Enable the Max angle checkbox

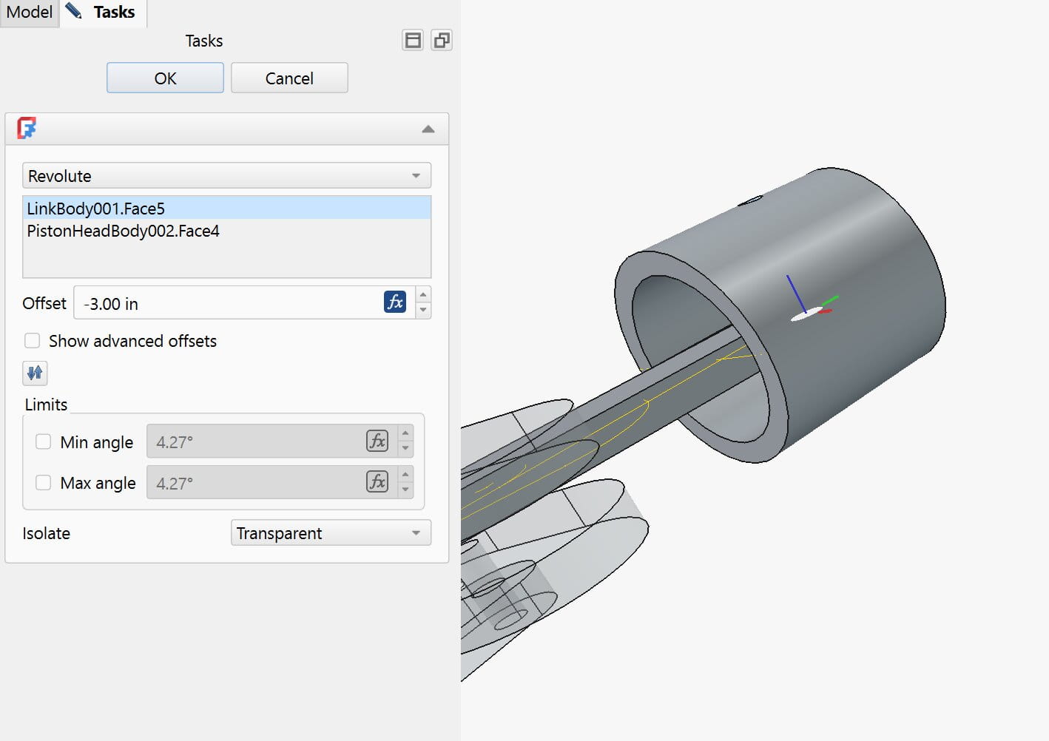coord(44,483)
